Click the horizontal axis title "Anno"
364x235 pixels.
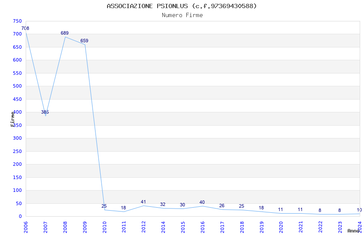point(353,231)
